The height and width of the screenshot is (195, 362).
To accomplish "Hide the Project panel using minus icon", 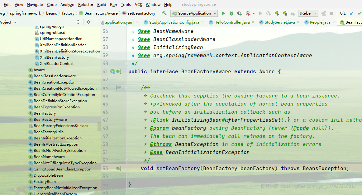I will [97, 22].
